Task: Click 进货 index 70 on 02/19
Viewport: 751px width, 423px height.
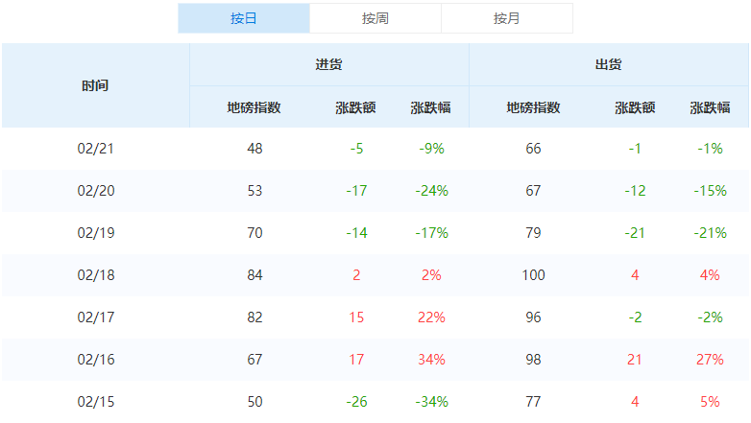Action: click(254, 233)
